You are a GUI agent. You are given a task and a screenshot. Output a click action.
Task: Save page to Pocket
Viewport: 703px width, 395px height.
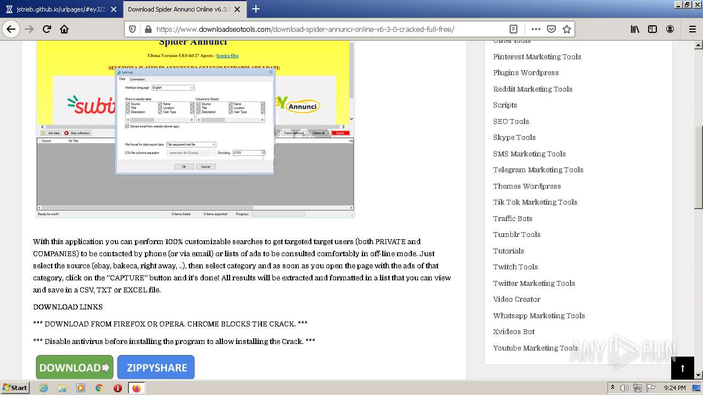pos(551,29)
